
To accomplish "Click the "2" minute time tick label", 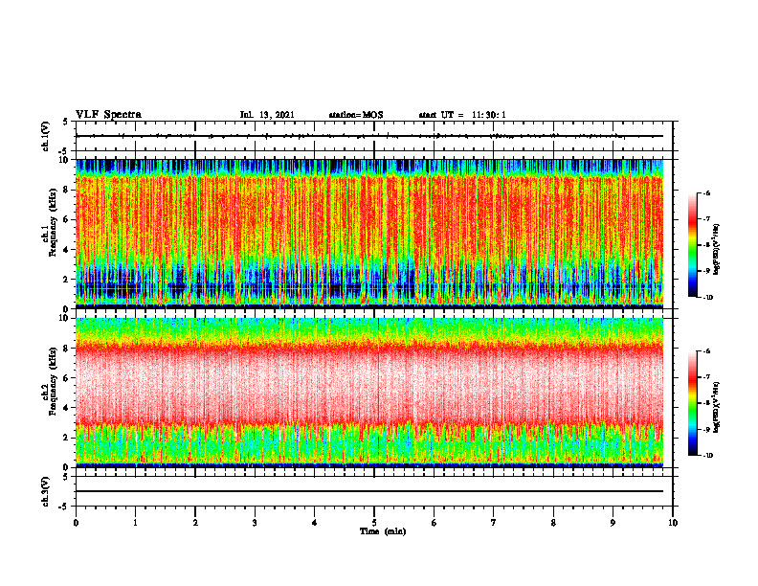I will 195,523.
